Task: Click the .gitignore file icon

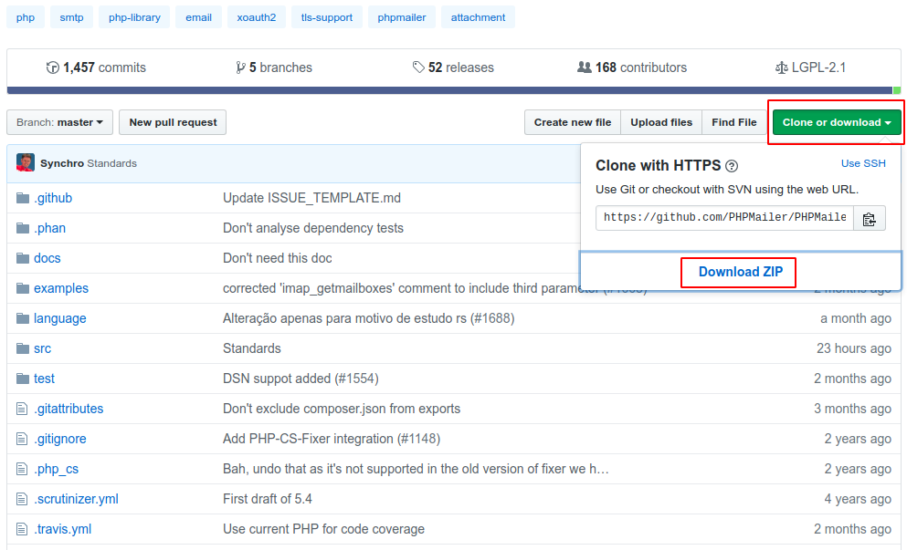Action: pyautogui.click(x=22, y=439)
